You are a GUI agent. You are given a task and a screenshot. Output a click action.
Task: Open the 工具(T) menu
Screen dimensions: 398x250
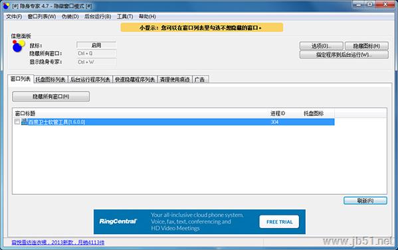tap(125, 17)
